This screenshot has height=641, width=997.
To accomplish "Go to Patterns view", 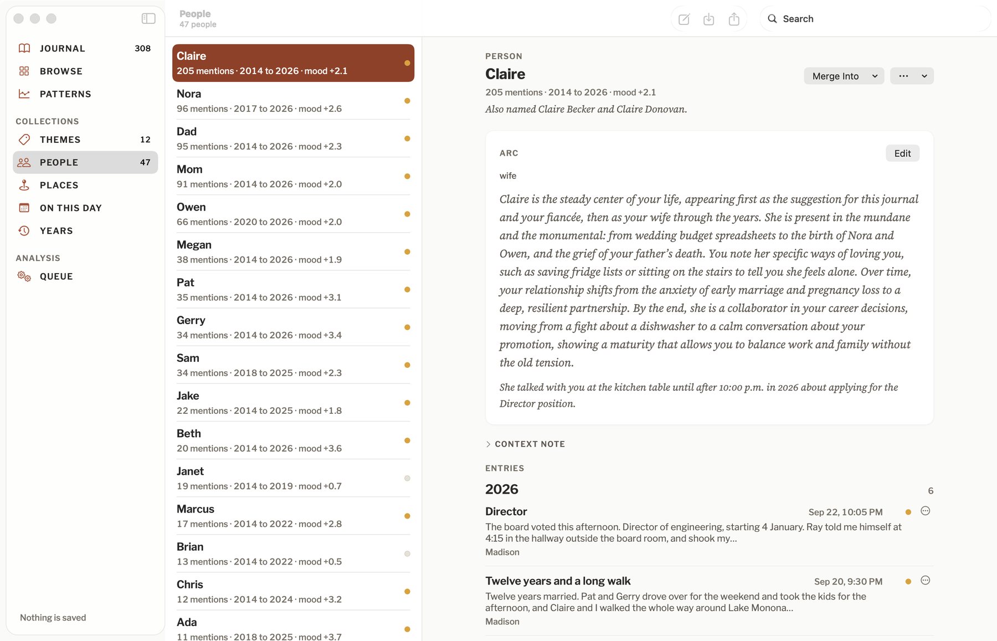I will 85,94.
